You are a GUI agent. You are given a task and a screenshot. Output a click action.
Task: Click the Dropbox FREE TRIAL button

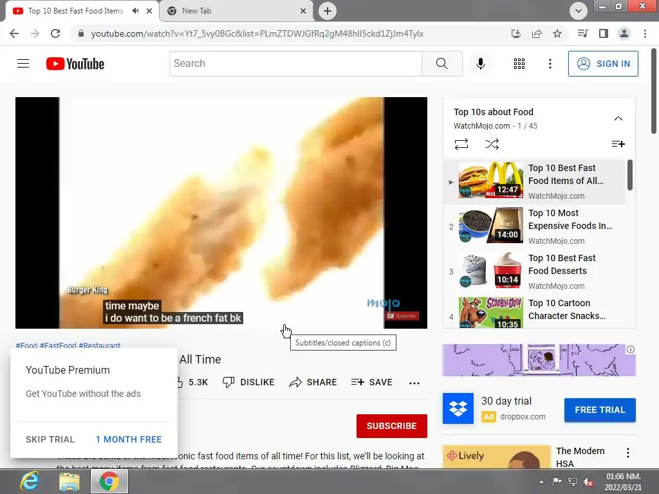(x=600, y=410)
